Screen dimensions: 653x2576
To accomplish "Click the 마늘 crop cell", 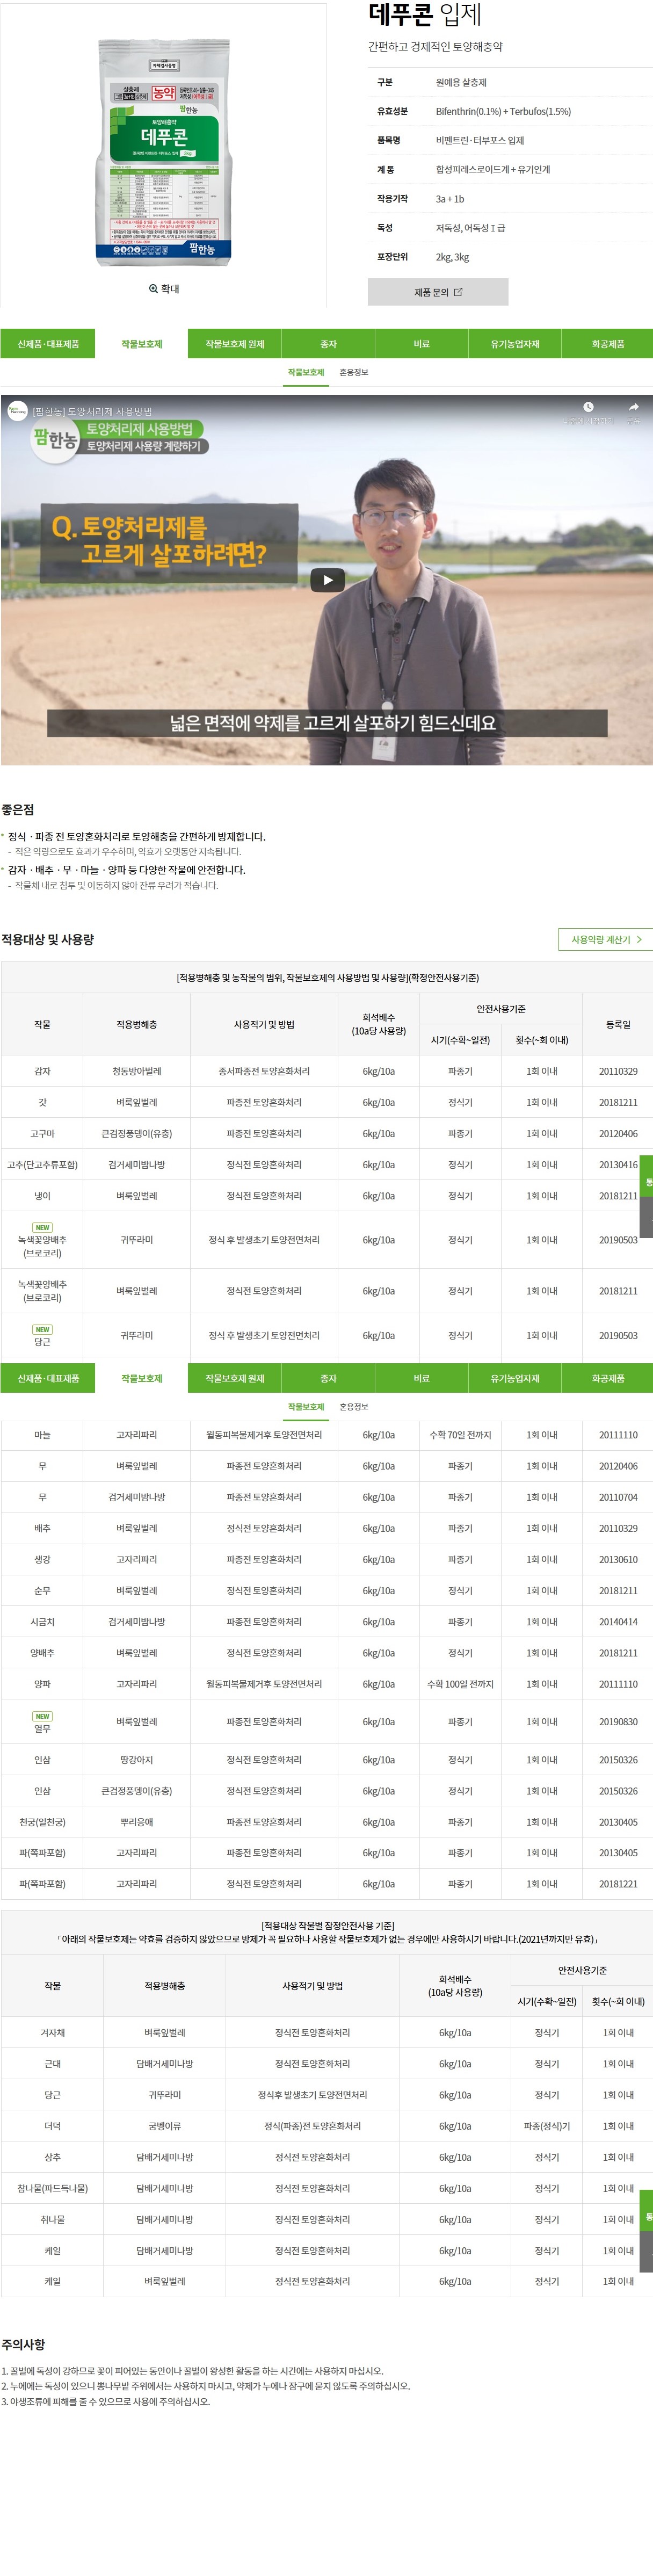I will [42, 1435].
